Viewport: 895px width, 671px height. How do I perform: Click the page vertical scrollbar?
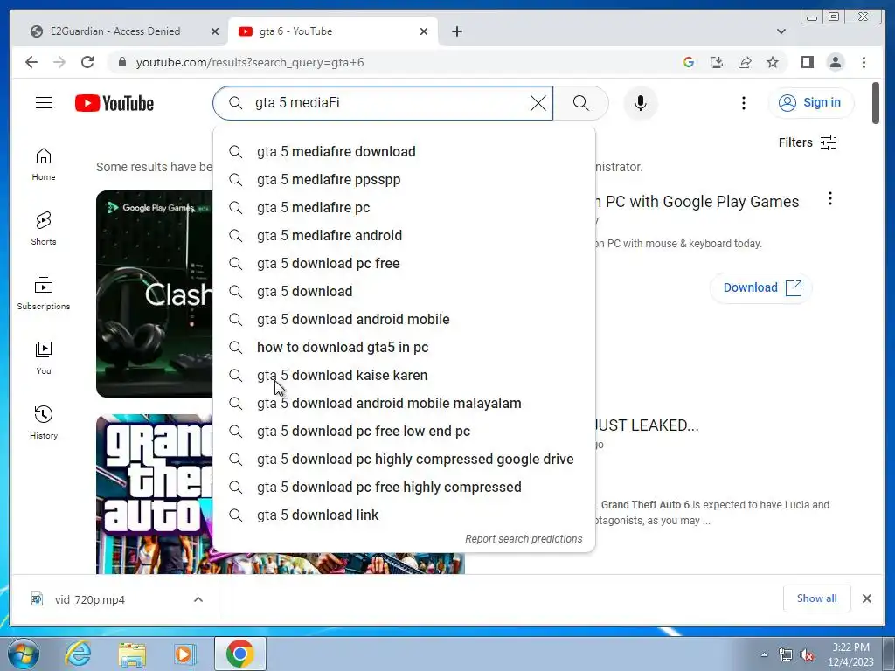click(x=876, y=103)
